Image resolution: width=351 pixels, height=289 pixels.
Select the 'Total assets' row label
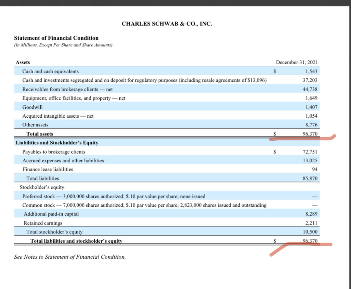coord(40,134)
